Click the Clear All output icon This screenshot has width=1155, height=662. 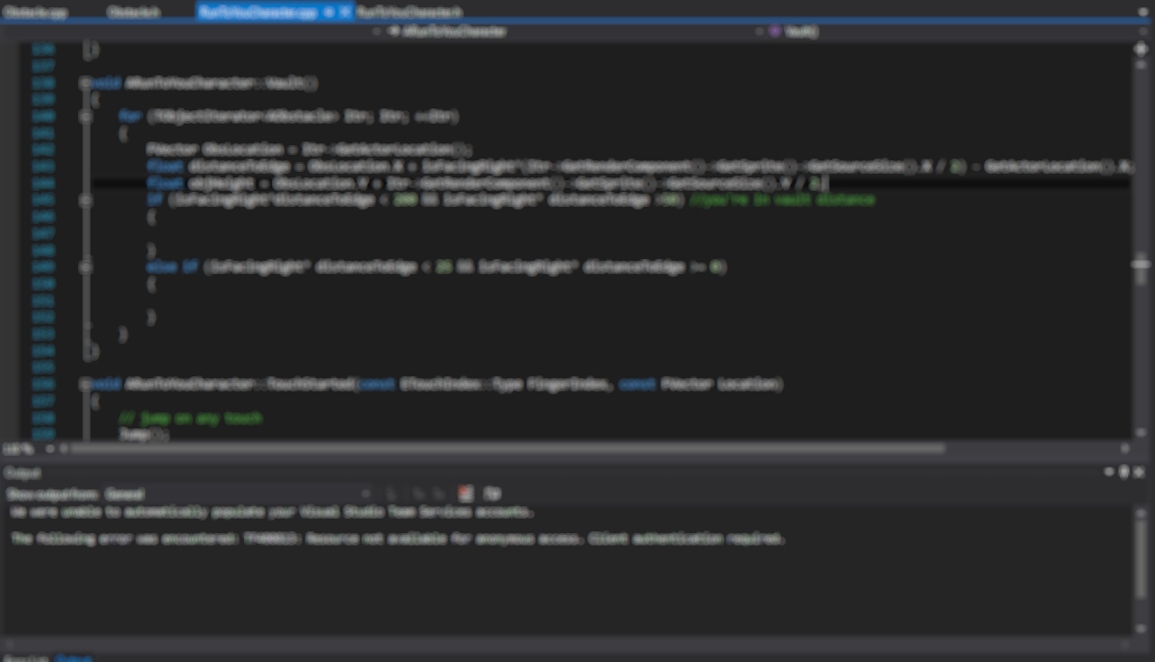pos(465,493)
